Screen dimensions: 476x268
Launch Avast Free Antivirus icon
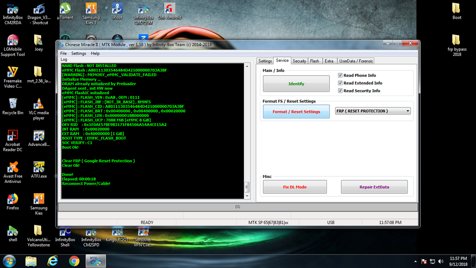(x=13, y=172)
